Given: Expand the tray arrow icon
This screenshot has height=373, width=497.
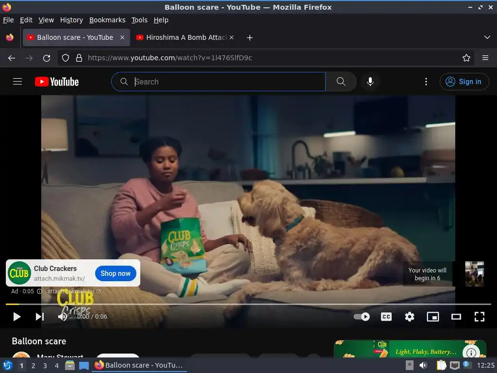Looking at the screenshot, I should pos(410,365).
